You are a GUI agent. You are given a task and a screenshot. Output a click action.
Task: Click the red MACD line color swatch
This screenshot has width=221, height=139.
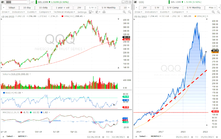tap(21, 112)
